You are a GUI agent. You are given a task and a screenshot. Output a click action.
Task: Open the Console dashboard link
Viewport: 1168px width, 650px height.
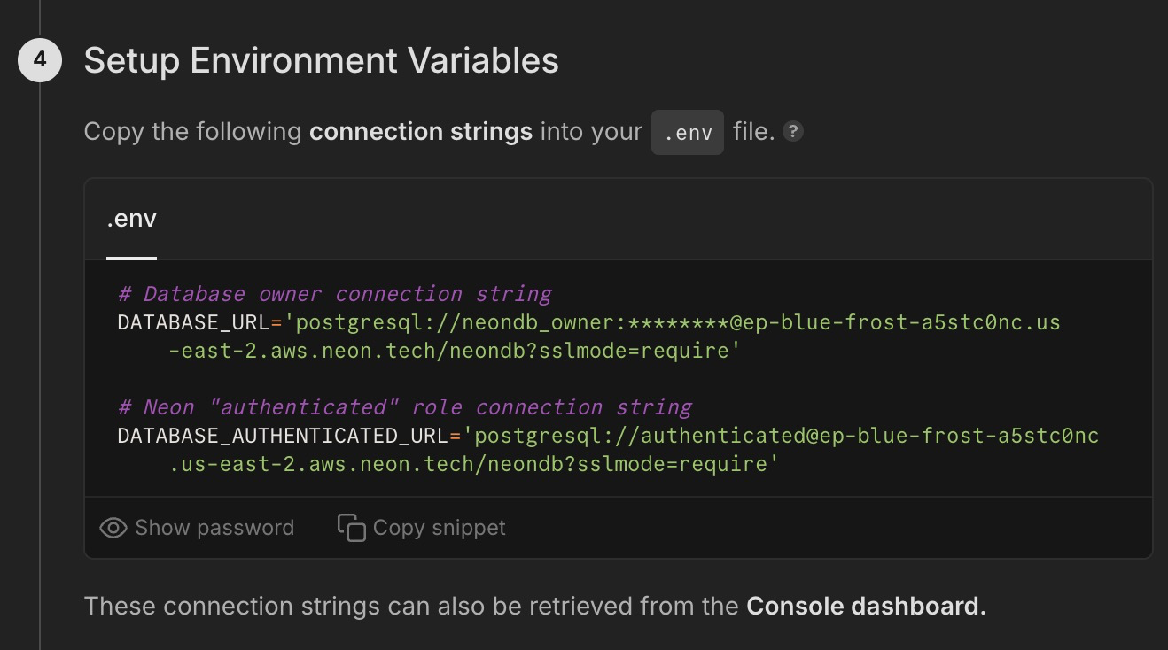tap(866, 607)
